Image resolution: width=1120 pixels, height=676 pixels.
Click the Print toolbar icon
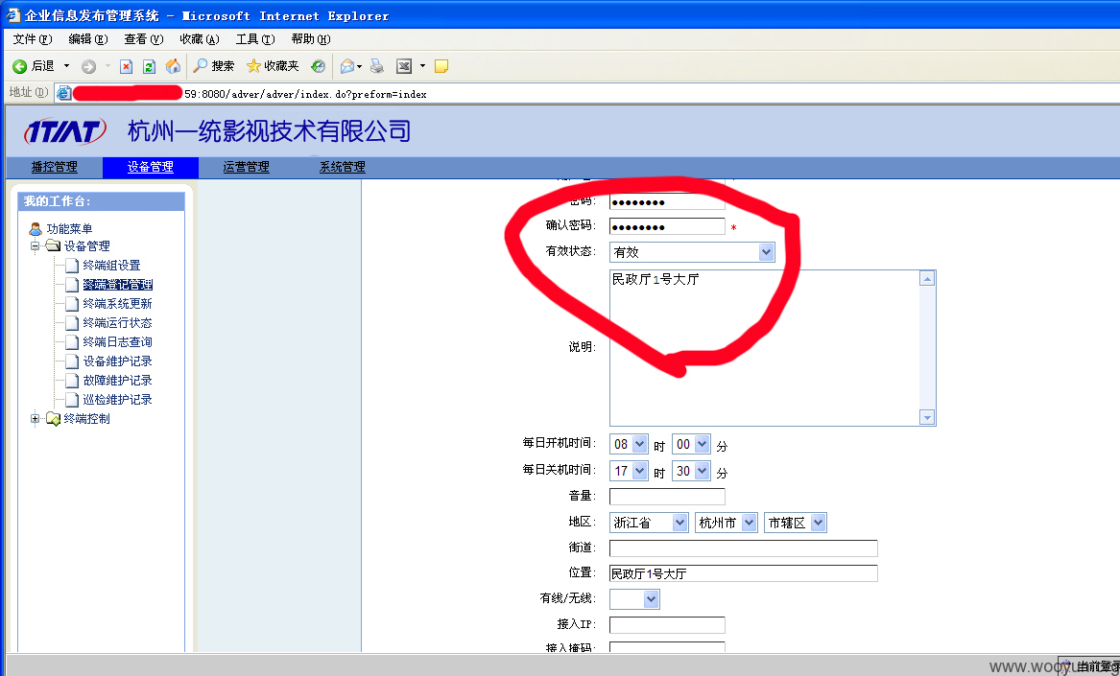click(x=377, y=66)
